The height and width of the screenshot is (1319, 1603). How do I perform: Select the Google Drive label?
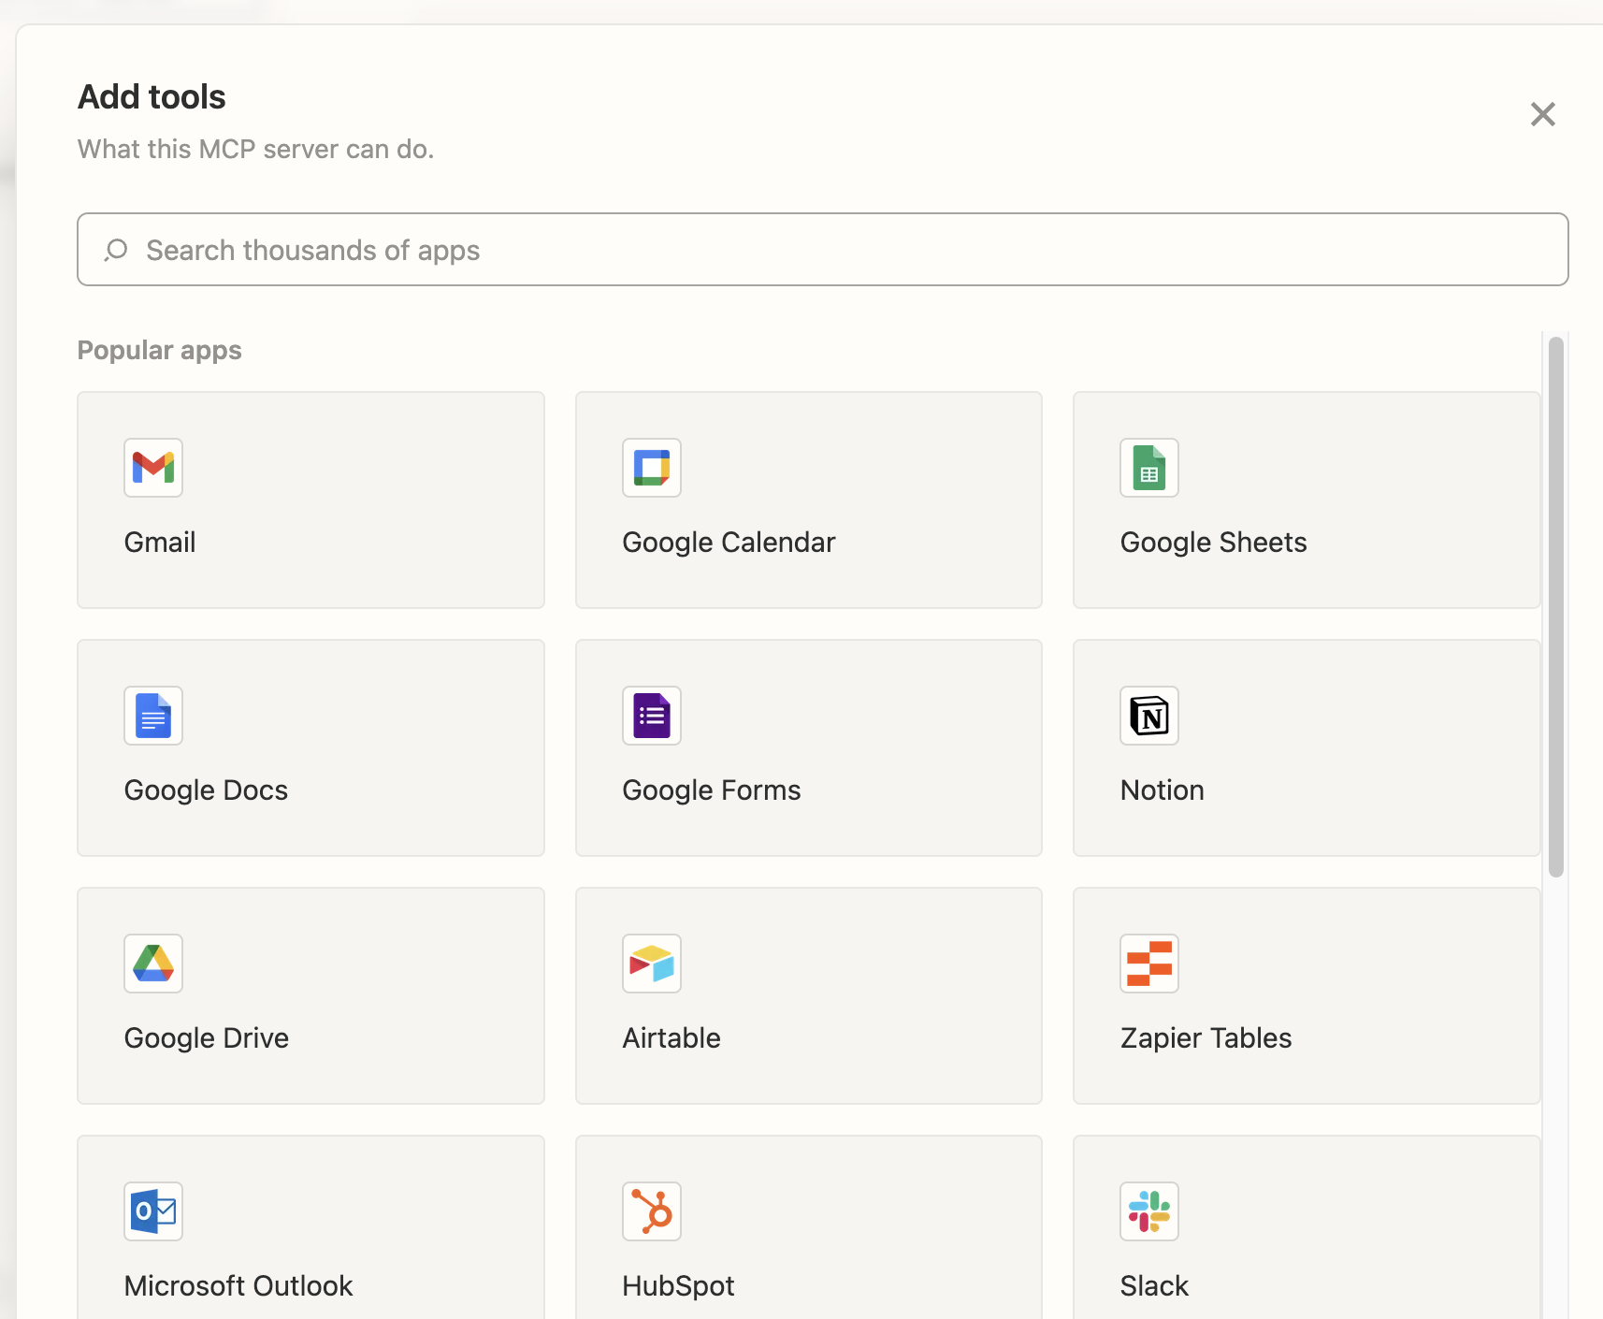(x=207, y=1038)
